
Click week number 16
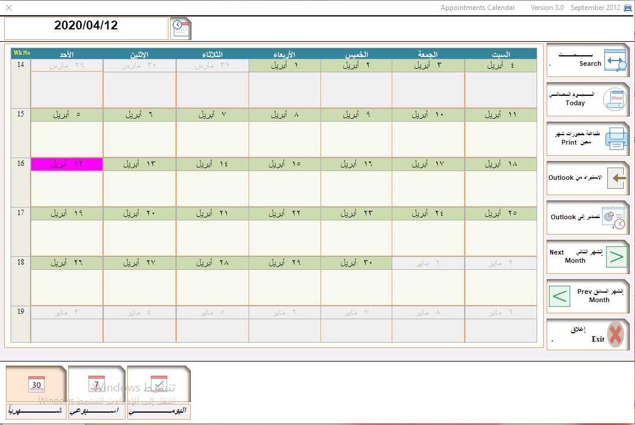[x=21, y=163]
